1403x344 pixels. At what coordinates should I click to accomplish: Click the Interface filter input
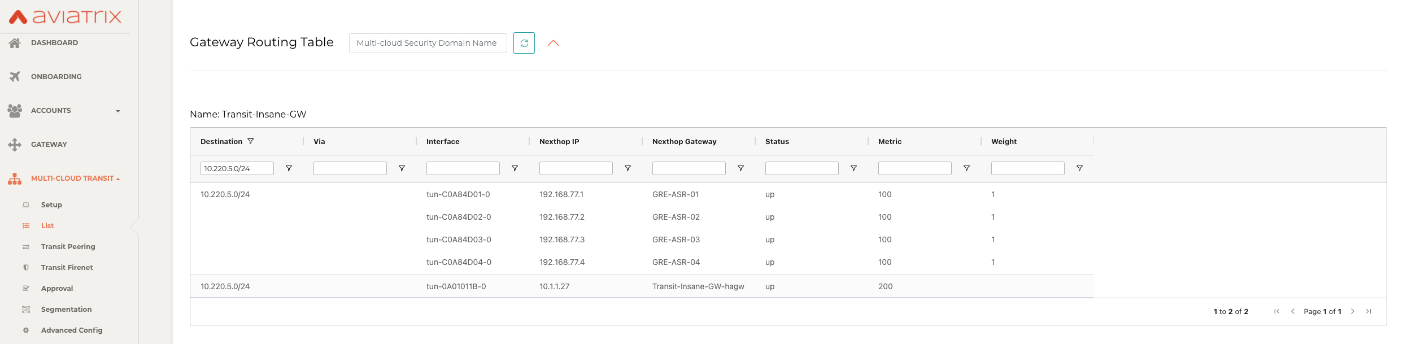point(463,168)
